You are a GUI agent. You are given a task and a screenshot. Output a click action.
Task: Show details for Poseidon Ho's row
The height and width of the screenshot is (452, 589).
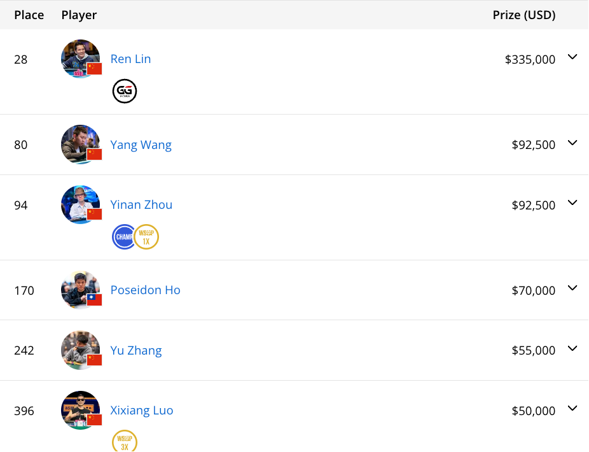click(572, 288)
